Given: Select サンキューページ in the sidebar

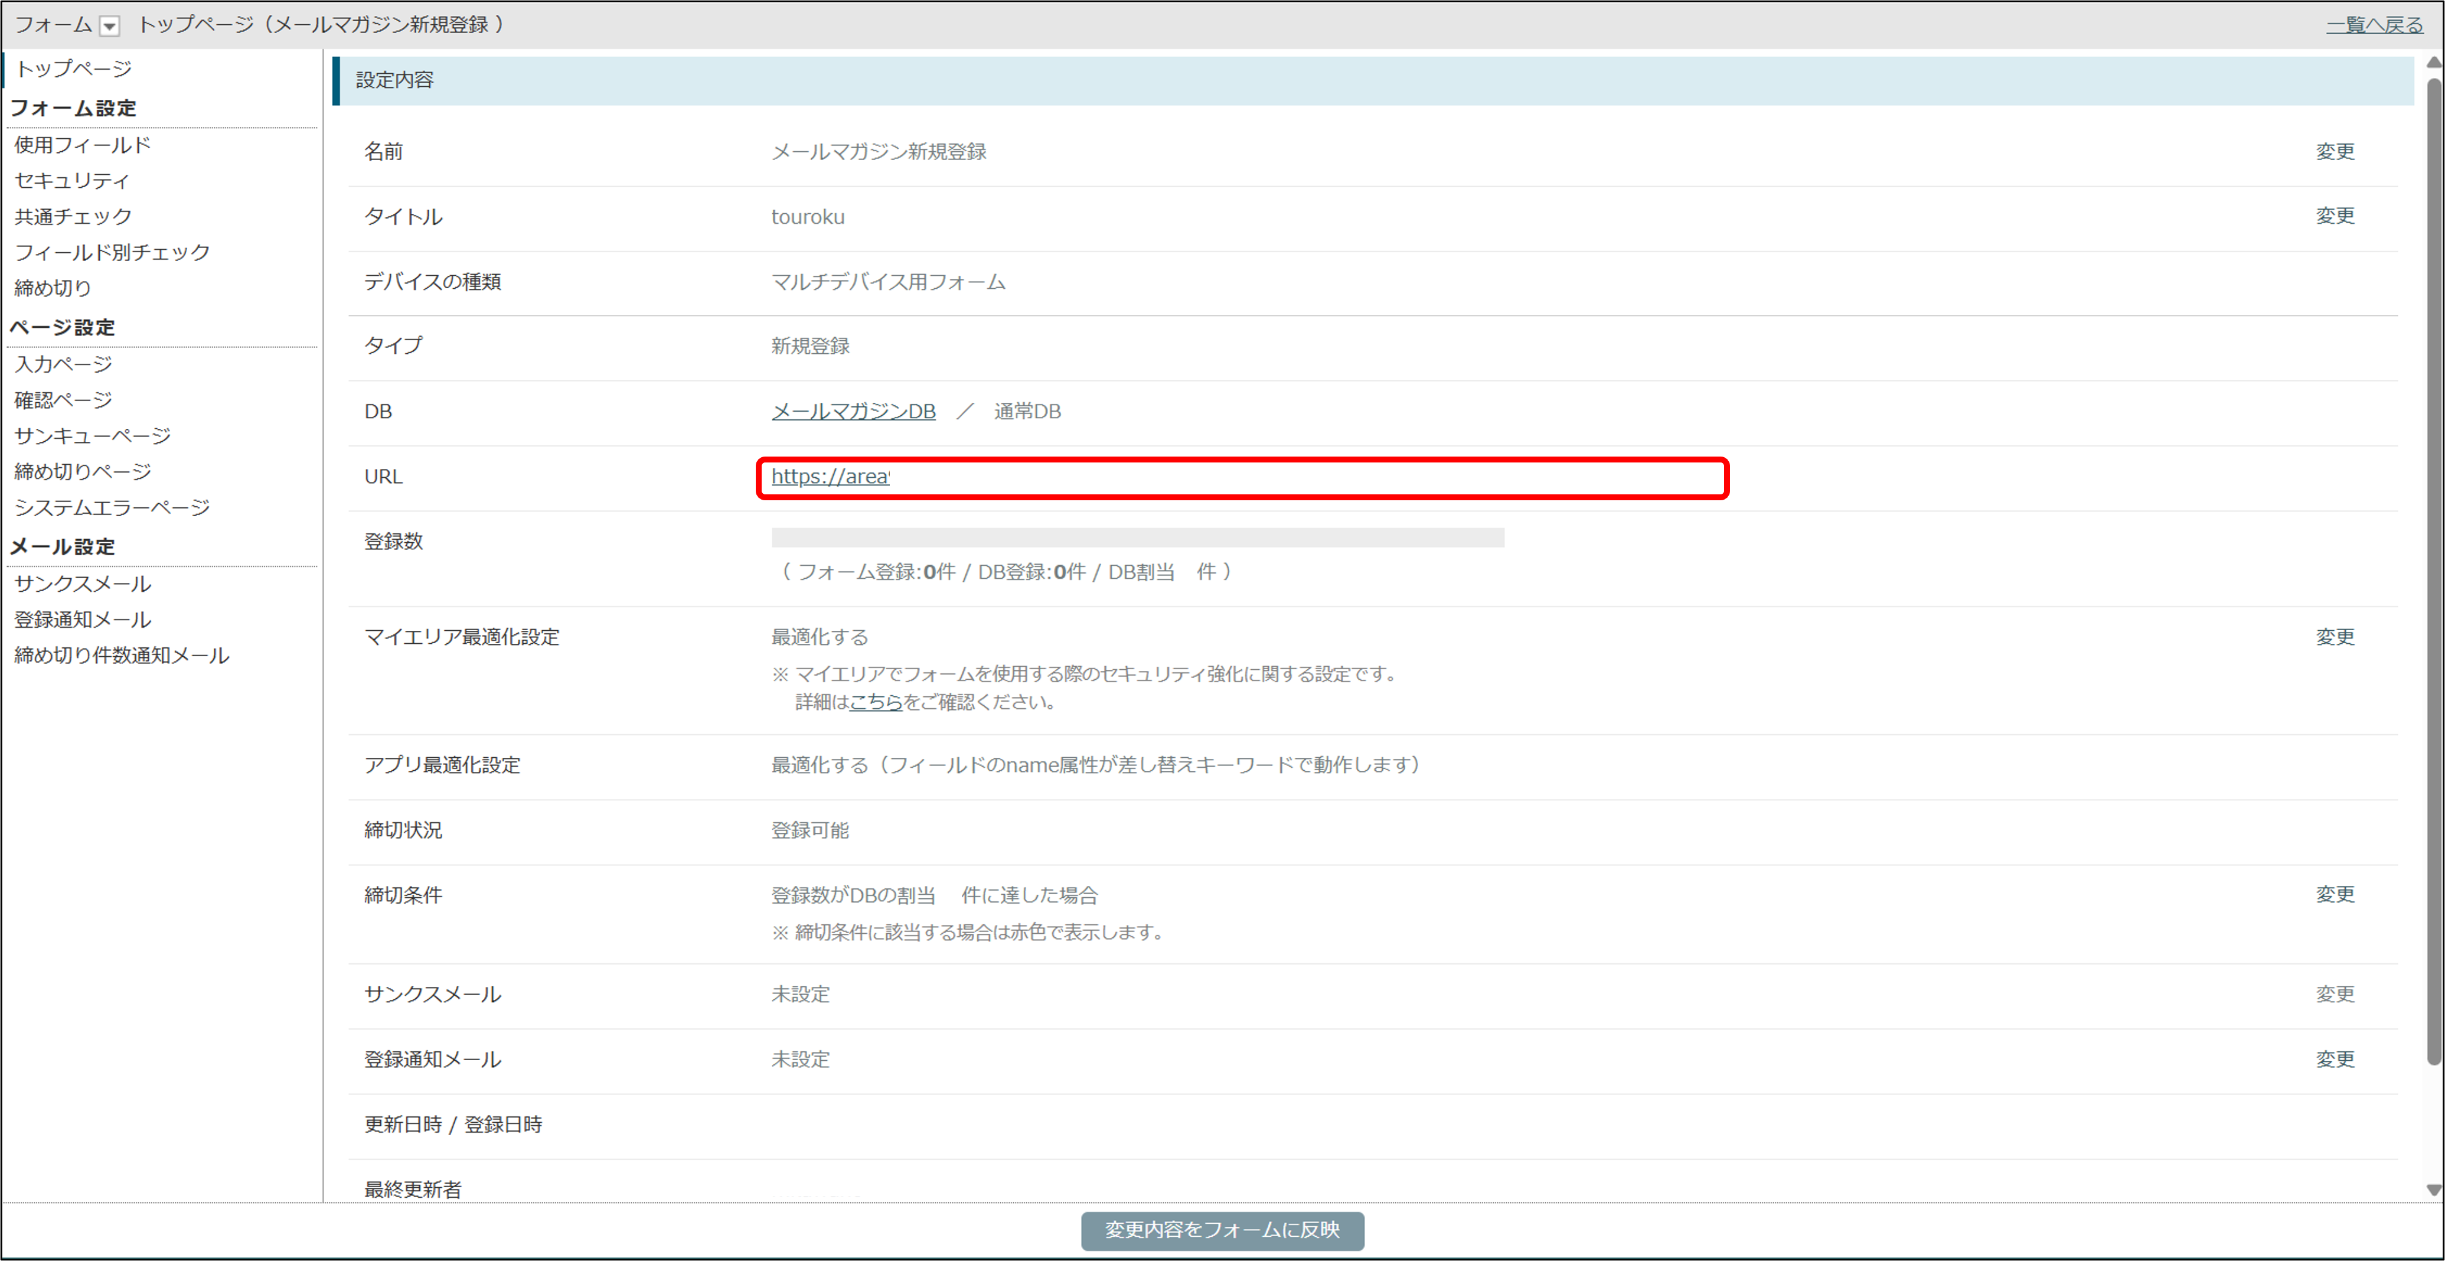Looking at the screenshot, I should pos(92,436).
